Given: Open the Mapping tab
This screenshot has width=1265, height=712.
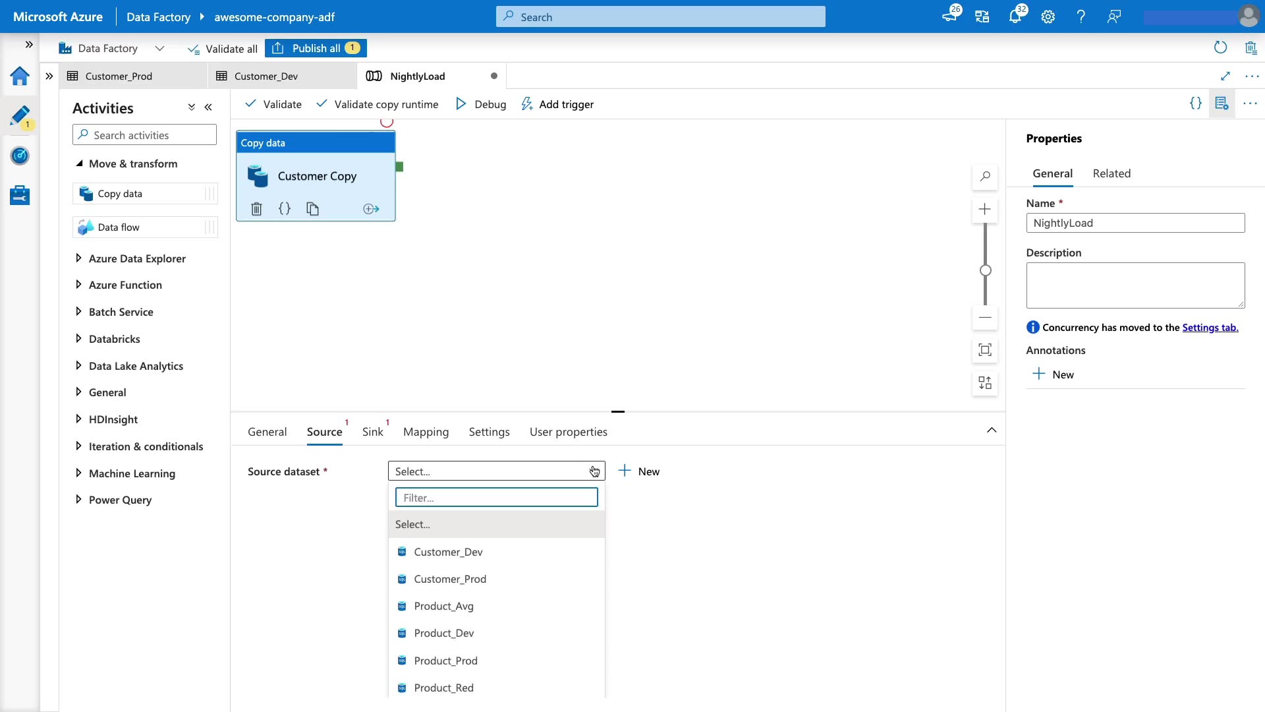Looking at the screenshot, I should [x=426, y=432].
